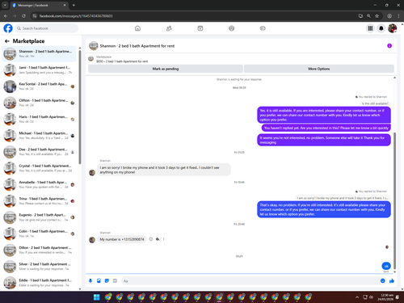
Task: Click More Options button
Action: pos(319,69)
